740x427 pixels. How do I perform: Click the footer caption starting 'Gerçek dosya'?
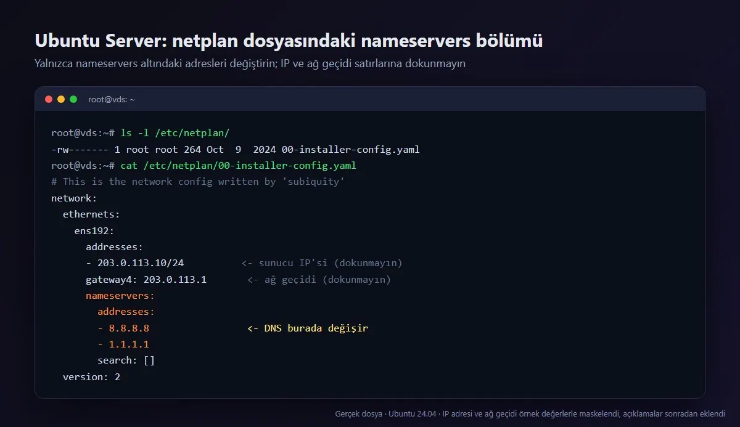coord(530,413)
